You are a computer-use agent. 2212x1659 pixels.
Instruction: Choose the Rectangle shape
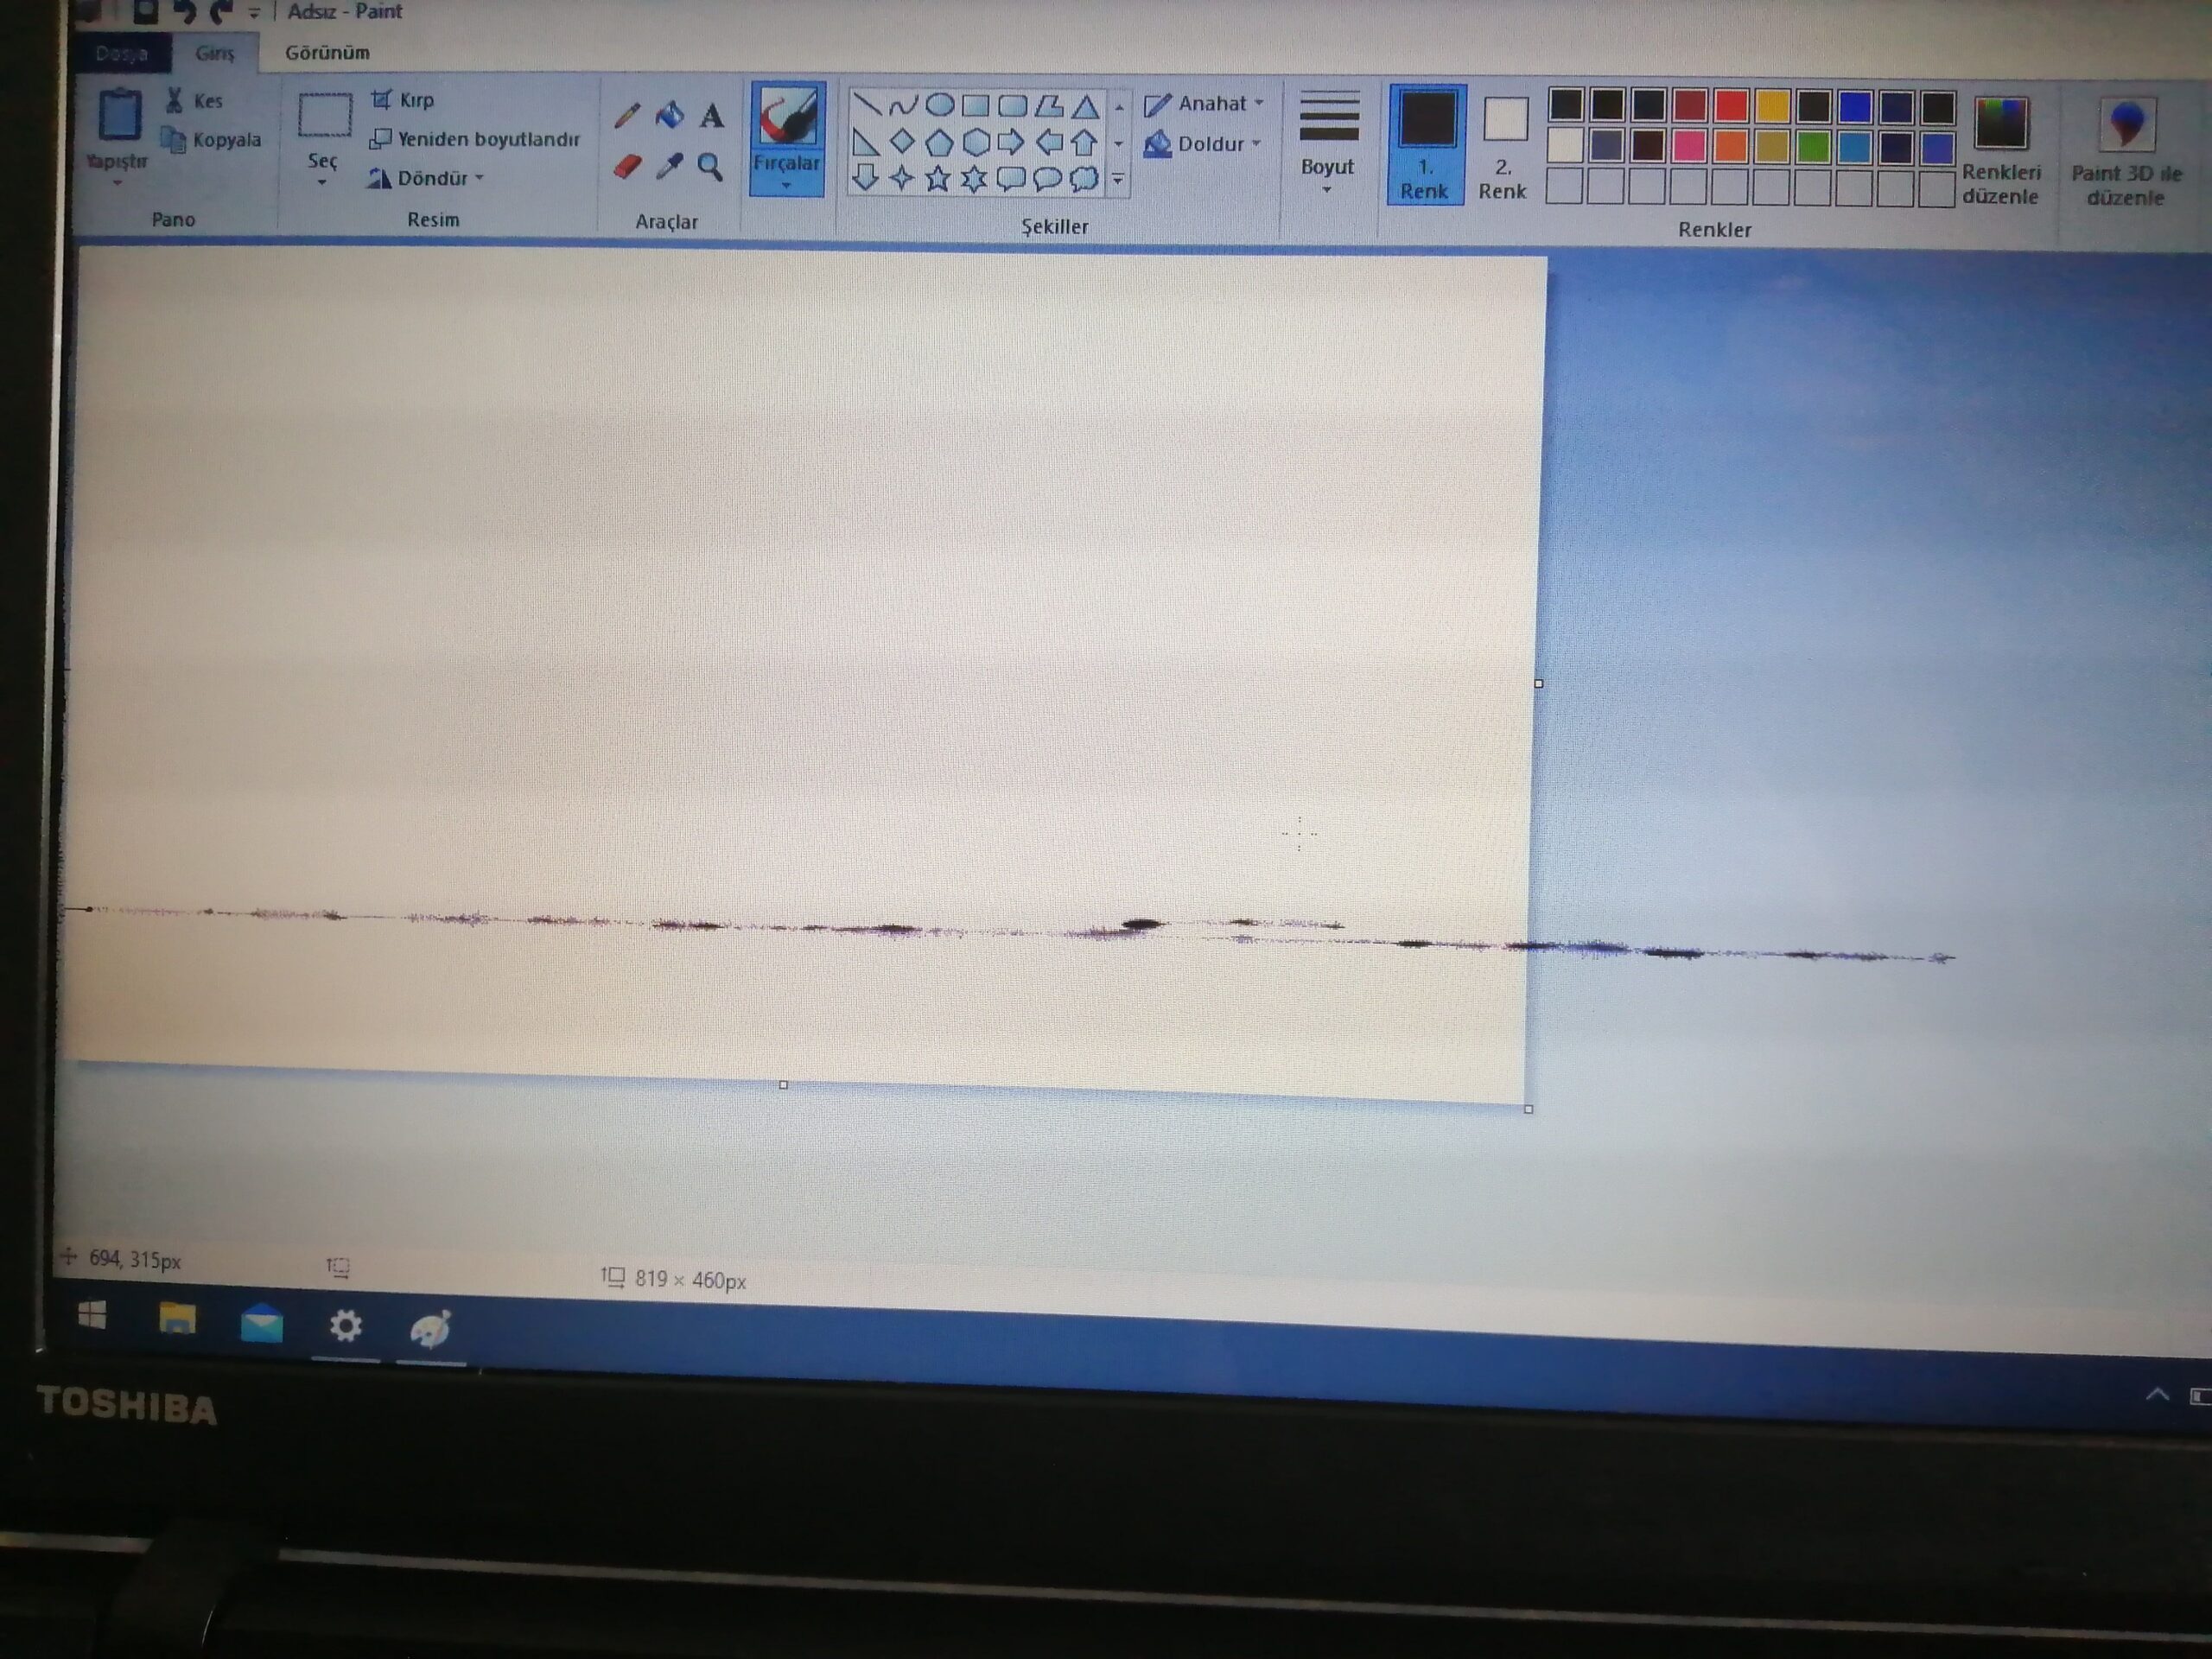point(975,106)
